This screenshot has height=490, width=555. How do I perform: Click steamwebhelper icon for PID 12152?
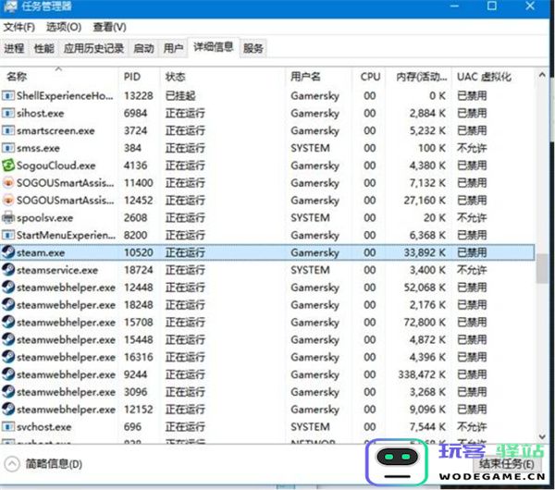click(8, 410)
